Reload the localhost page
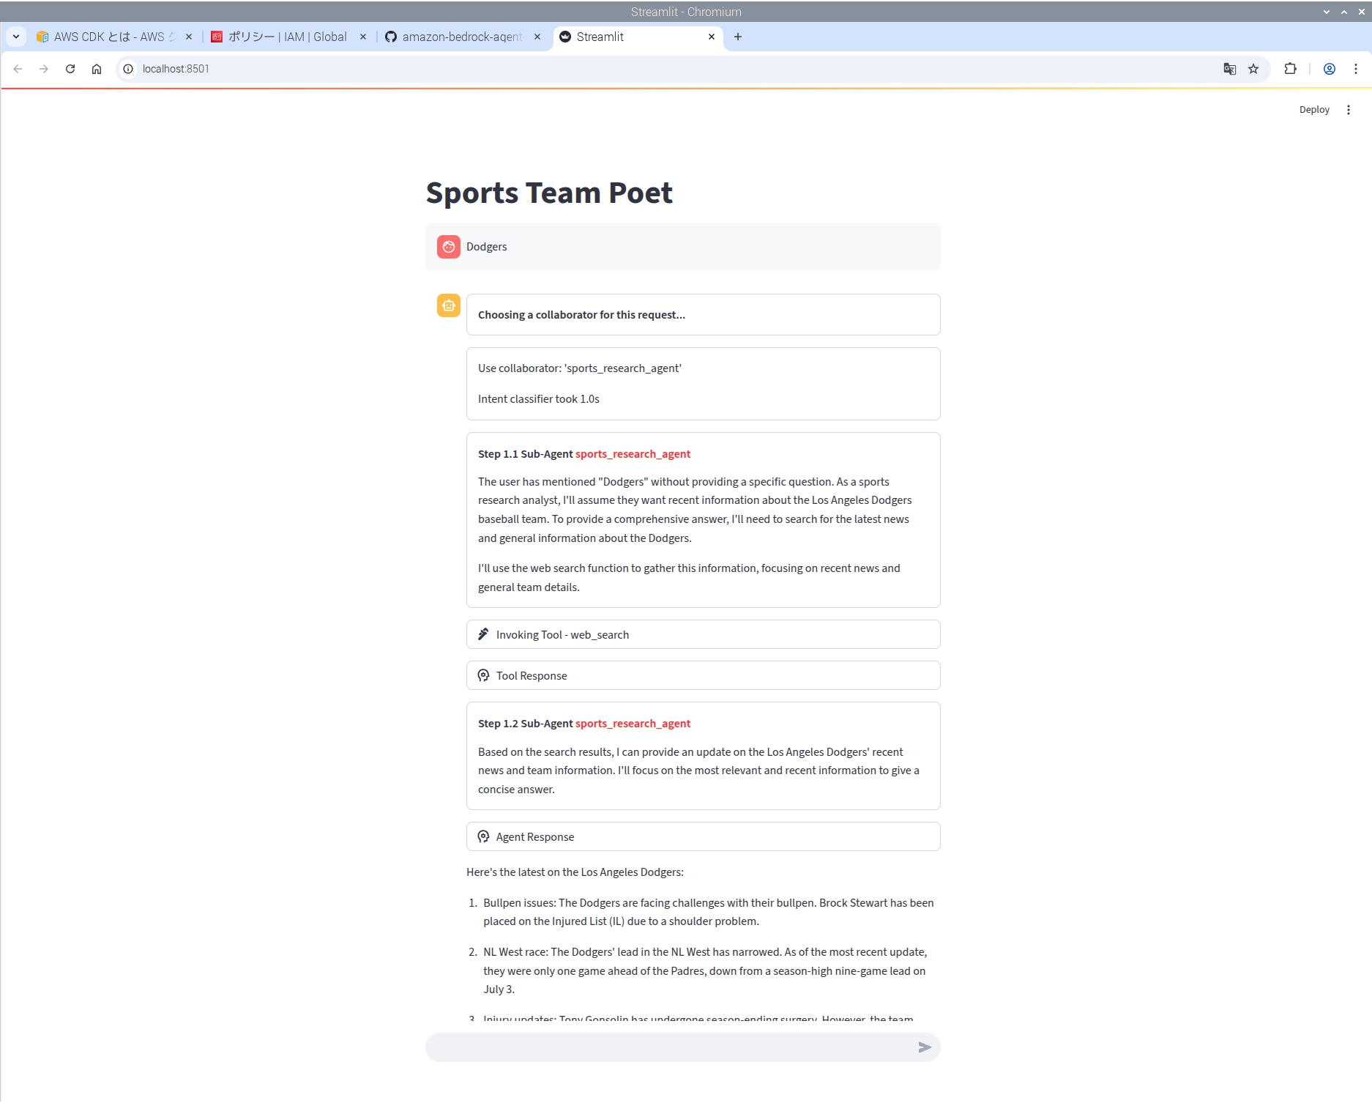The image size is (1372, 1103). pos(70,69)
